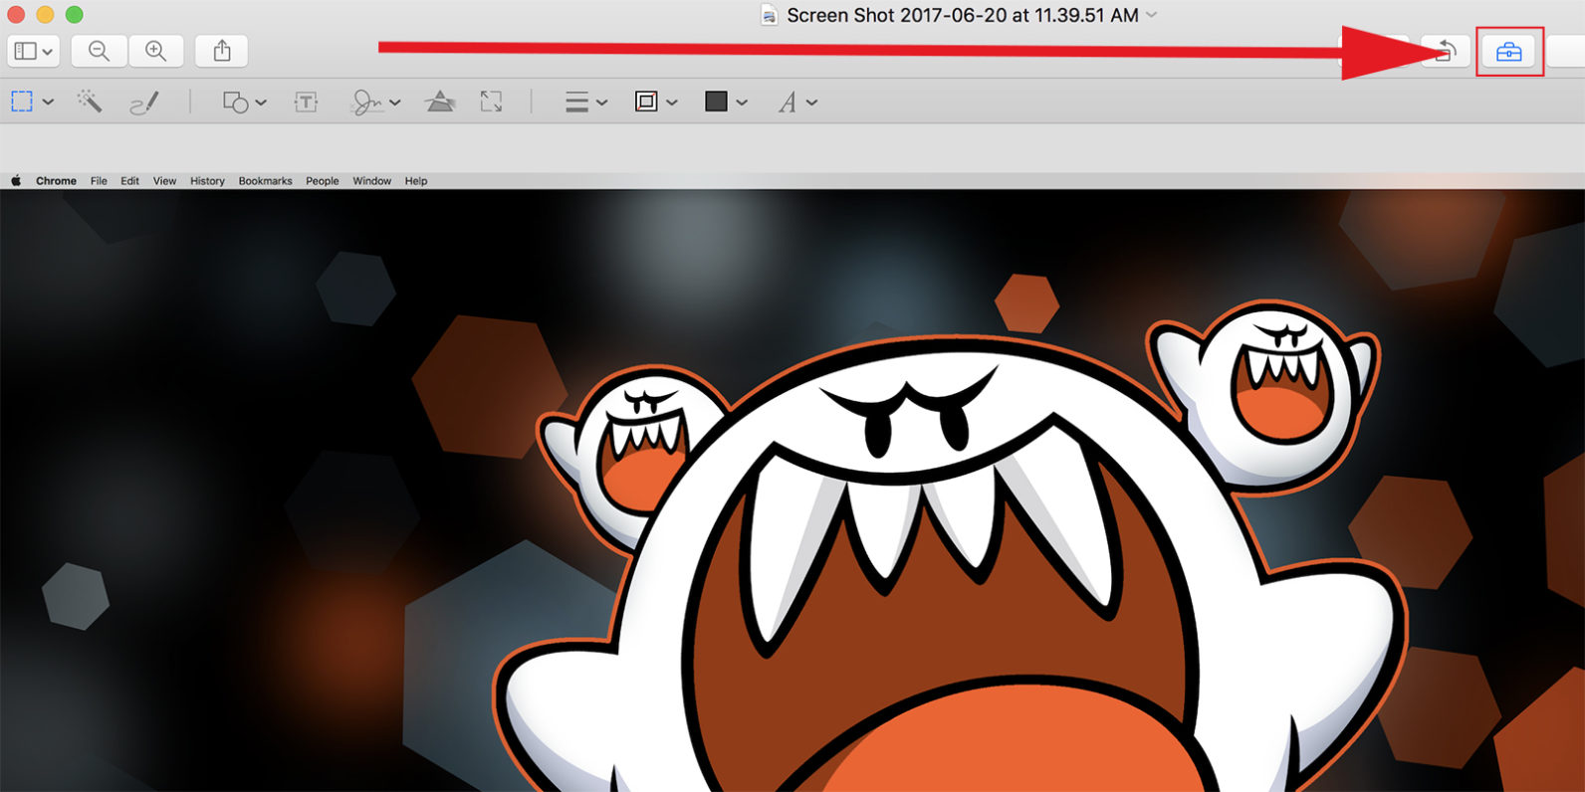Open the dark gray Fill Color swatch

[726, 101]
